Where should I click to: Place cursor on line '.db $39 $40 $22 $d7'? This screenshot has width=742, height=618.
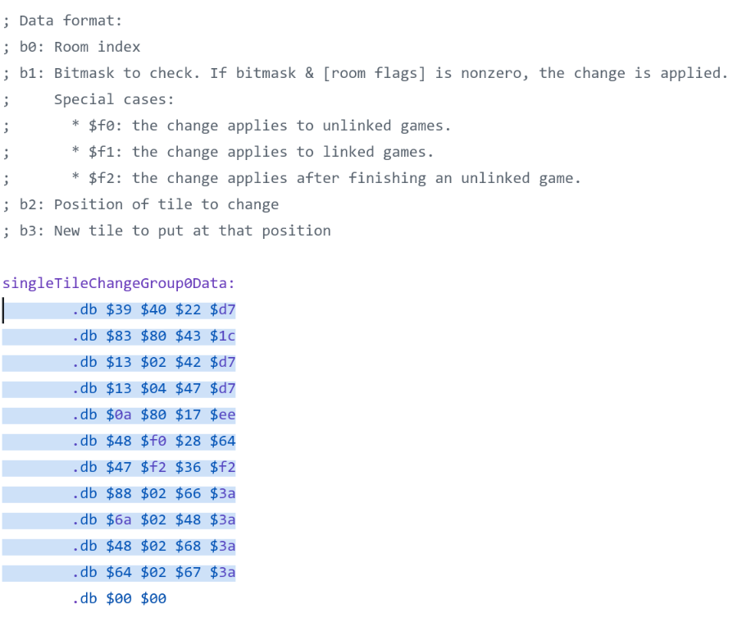coord(153,309)
